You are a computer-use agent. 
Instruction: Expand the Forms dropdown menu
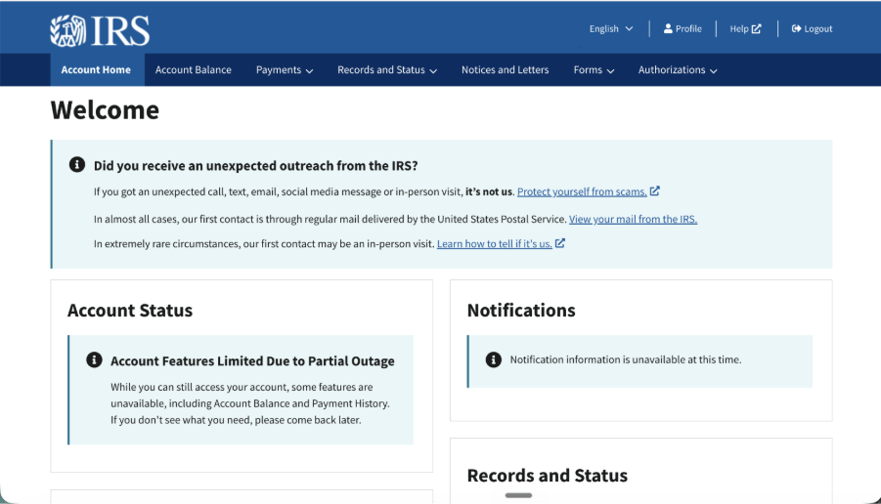594,70
